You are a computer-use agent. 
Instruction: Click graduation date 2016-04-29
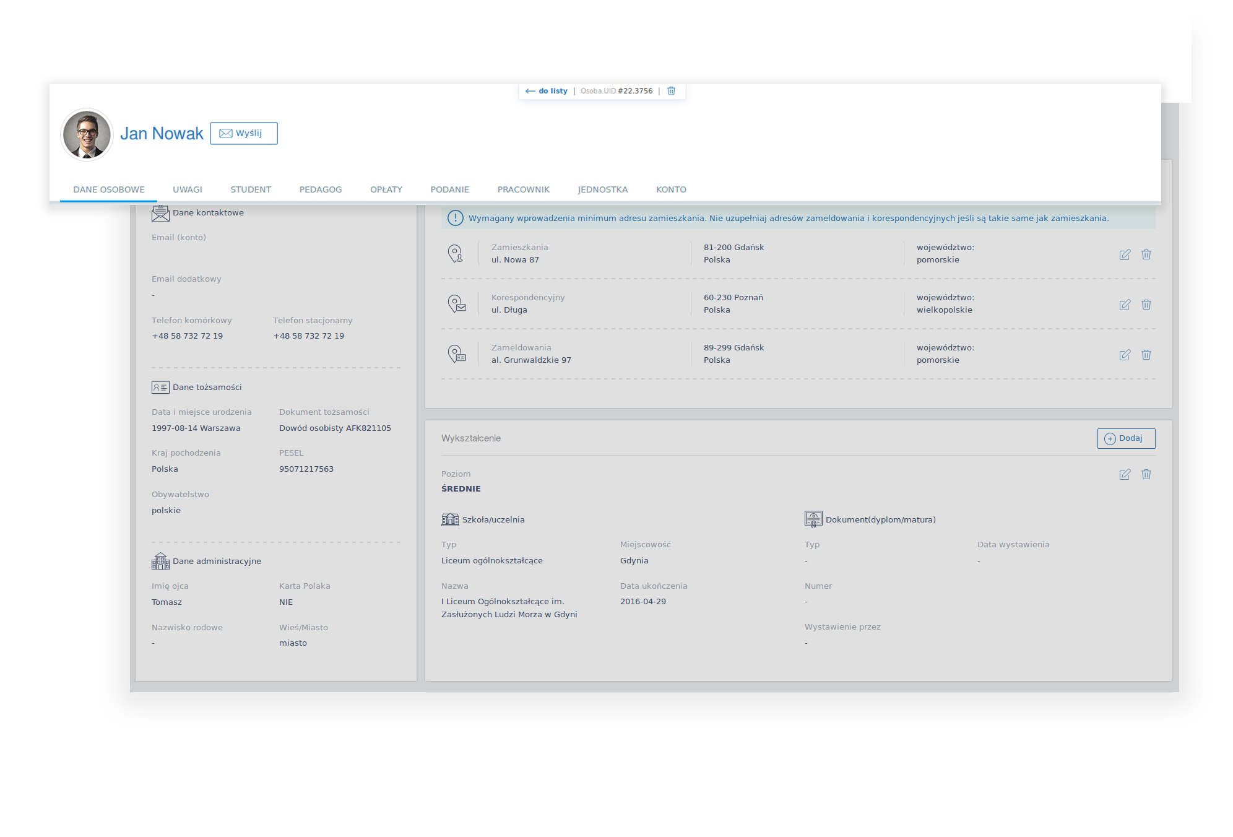click(x=643, y=602)
